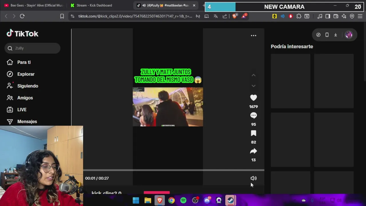Click the translate page icon
This screenshot has width=366, height=206.
click(216, 16)
